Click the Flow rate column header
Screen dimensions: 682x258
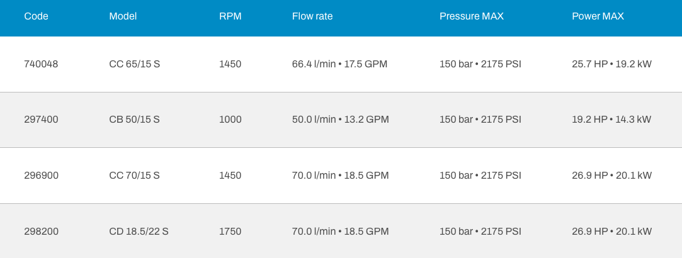[312, 16]
